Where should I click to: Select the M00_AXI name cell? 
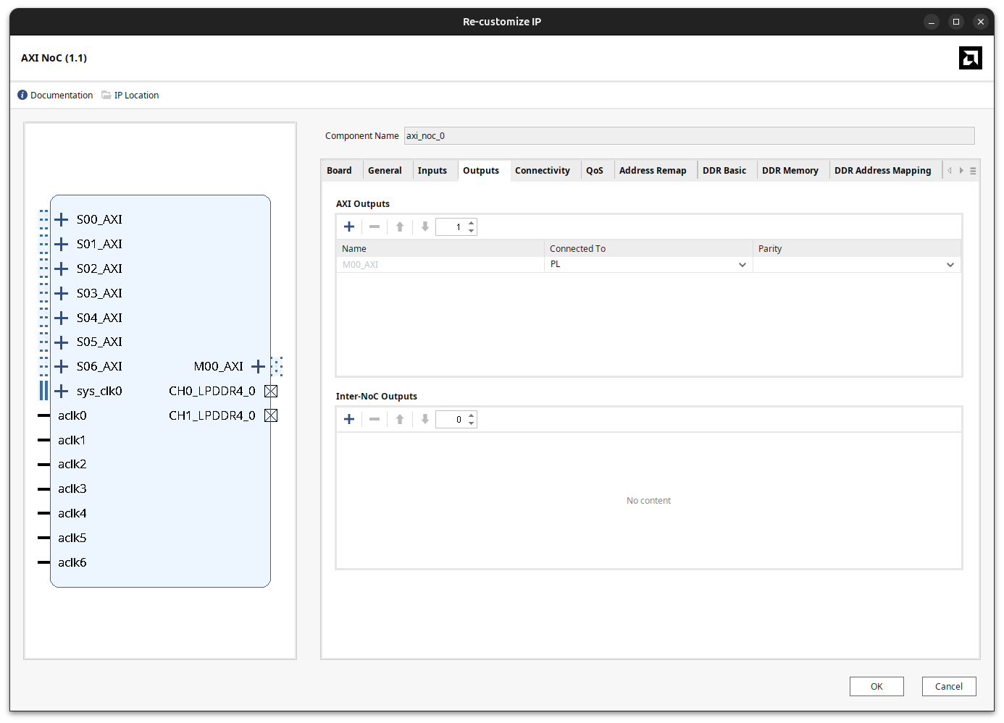click(440, 265)
